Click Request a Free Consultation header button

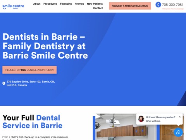click(130, 6)
